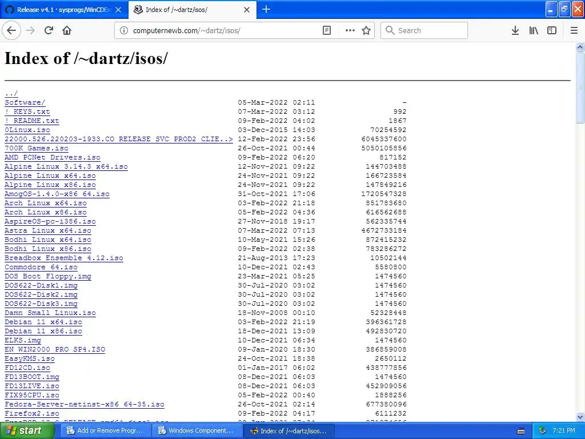Bookmark this page with the star

(x=366, y=30)
